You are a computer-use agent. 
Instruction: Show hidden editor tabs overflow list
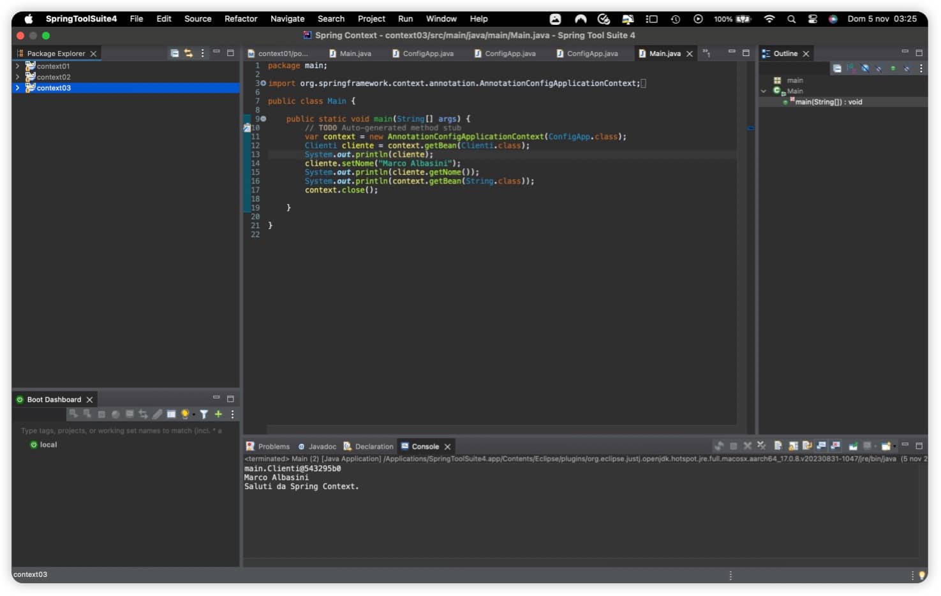pos(706,53)
